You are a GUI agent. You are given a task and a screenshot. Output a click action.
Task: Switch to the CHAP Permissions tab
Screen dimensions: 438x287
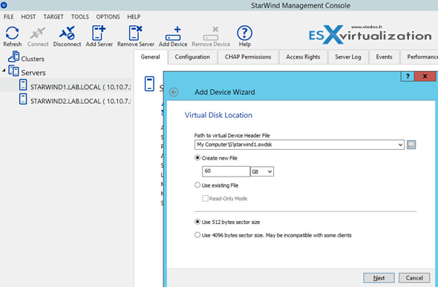[248, 57]
